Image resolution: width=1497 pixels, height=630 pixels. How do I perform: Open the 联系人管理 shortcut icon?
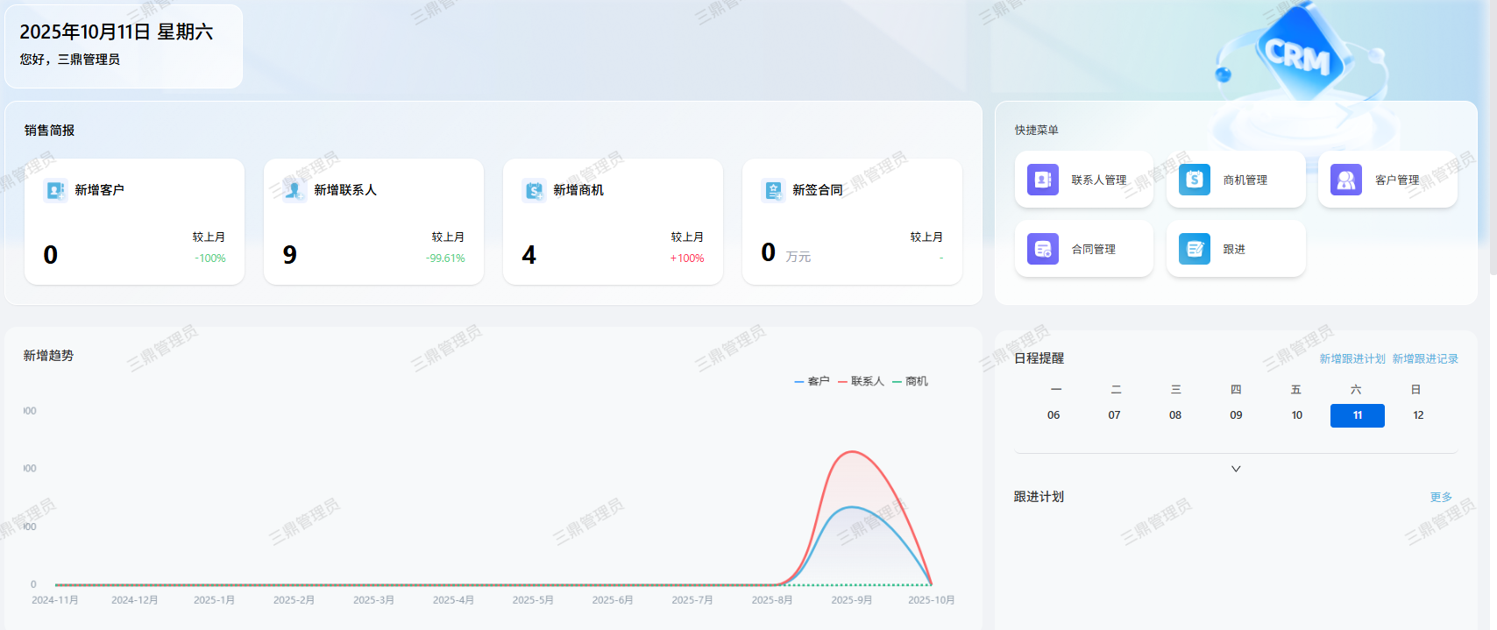(x=1043, y=180)
